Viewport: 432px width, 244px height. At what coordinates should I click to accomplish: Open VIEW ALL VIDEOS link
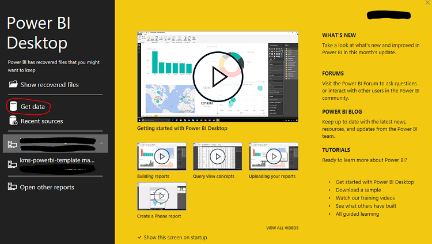(282, 228)
